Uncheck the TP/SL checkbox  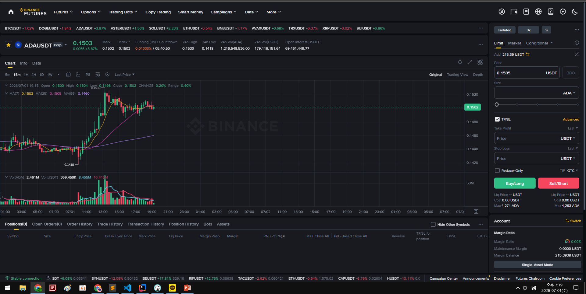pos(497,119)
